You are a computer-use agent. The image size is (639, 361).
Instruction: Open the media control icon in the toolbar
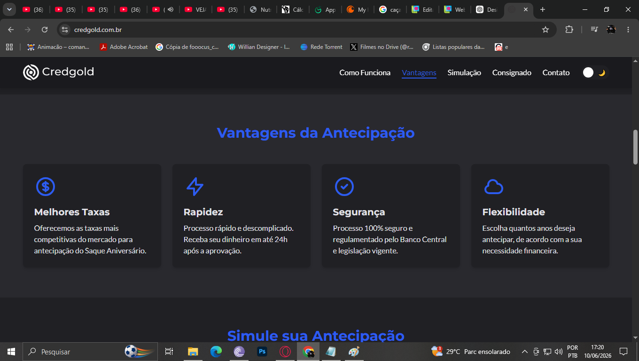tap(594, 30)
